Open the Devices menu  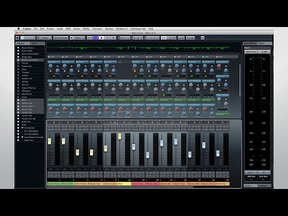click(109, 29)
